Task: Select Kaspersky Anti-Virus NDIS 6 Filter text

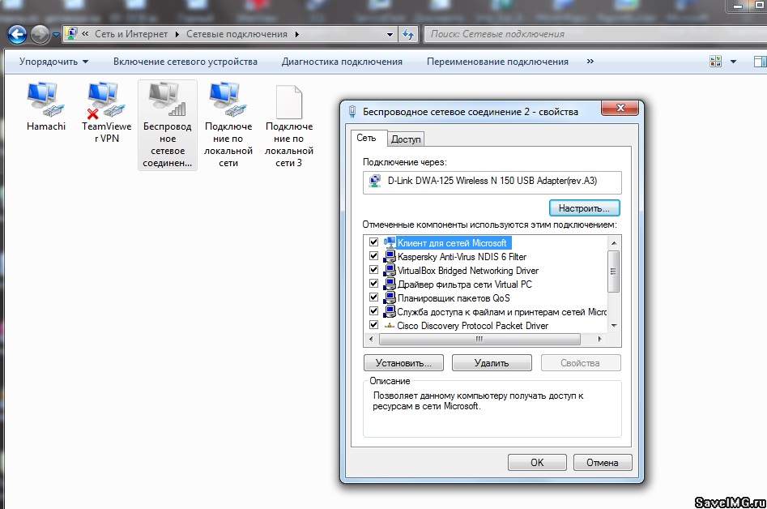Action: pyautogui.click(x=462, y=256)
